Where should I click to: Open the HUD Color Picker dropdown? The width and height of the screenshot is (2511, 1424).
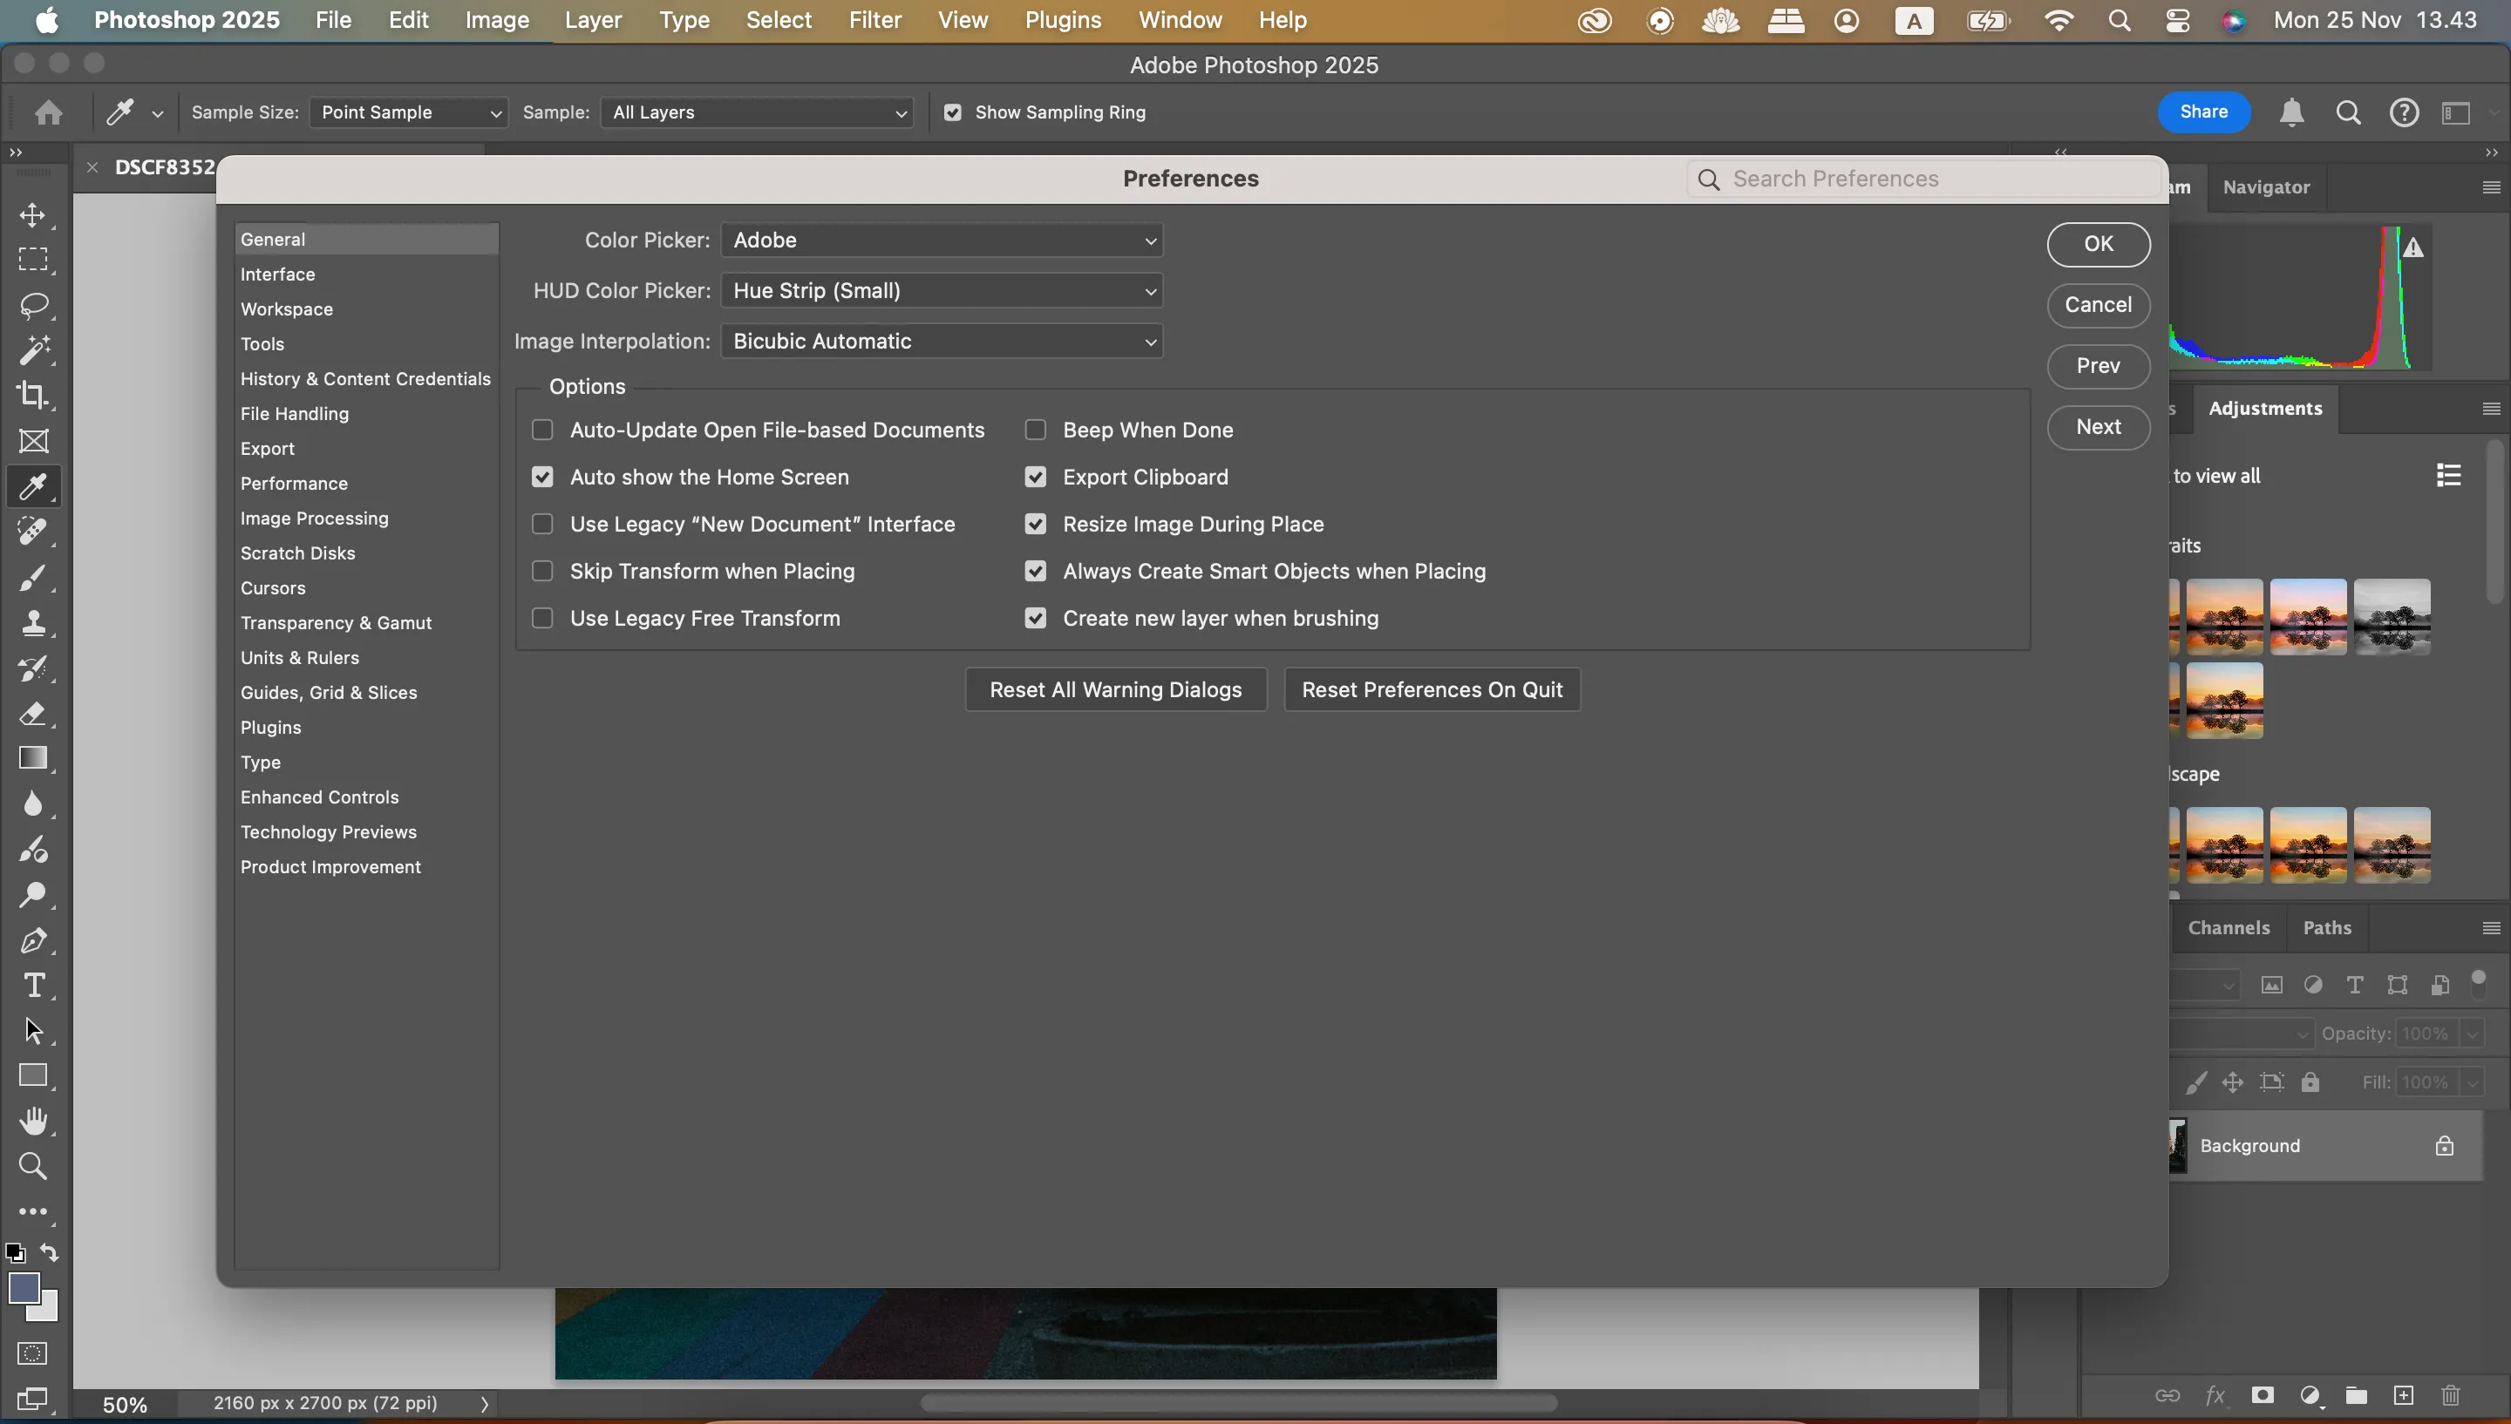(942, 289)
